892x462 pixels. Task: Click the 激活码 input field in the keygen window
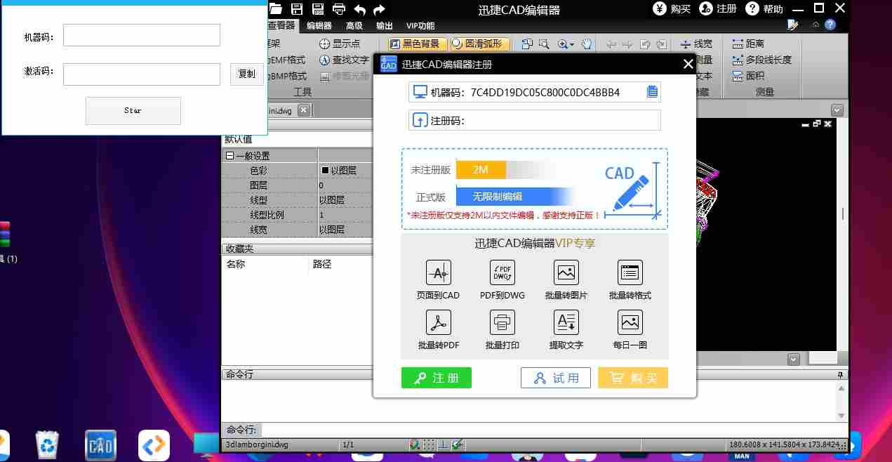click(x=142, y=74)
